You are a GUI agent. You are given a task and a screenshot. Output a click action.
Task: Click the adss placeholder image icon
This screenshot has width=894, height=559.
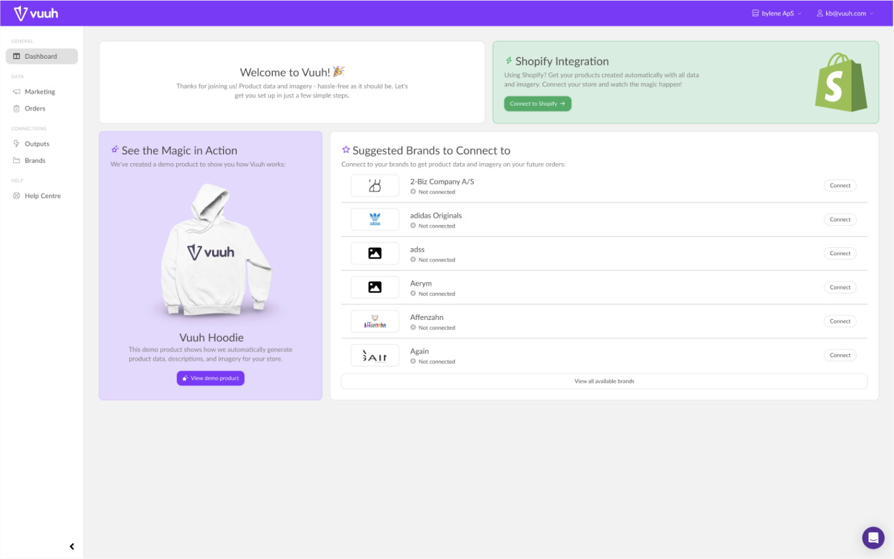(x=375, y=254)
